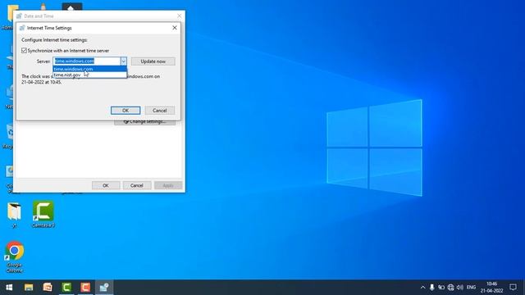The height and width of the screenshot is (295, 525).
Task: Open the Camtasia 9 desktop shortcut
Action: pos(43,215)
